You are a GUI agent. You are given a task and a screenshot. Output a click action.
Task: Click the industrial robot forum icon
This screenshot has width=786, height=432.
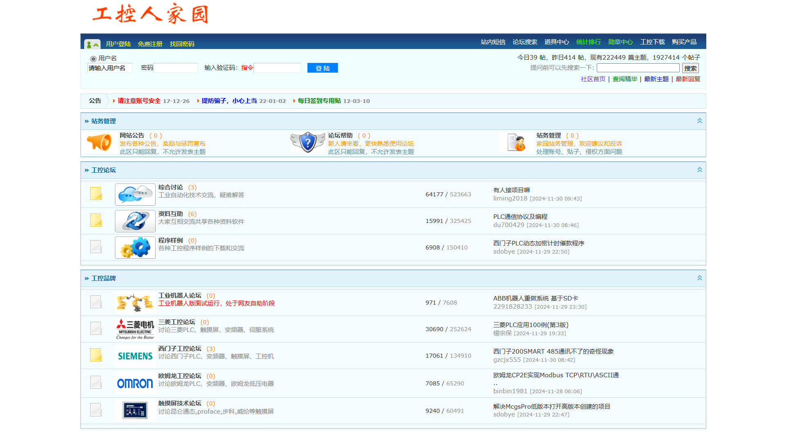(x=135, y=303)
